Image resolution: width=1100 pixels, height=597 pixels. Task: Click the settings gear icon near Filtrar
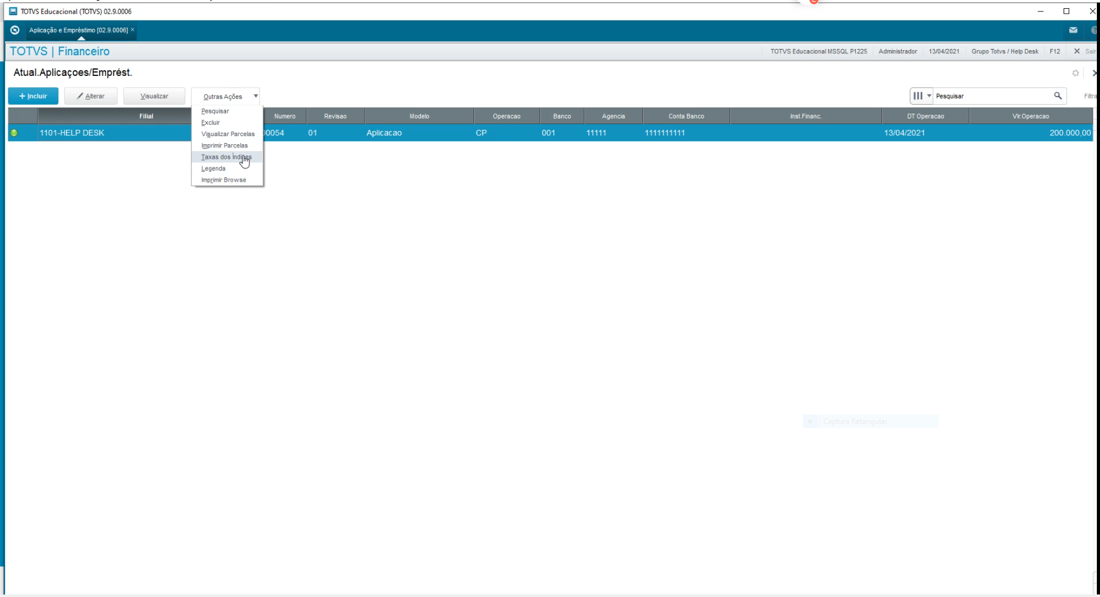(x=1076, y=73)
